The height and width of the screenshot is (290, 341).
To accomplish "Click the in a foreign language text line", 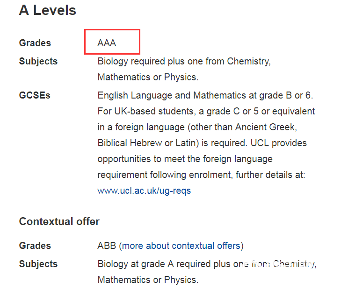I will (x=197, y=127).
